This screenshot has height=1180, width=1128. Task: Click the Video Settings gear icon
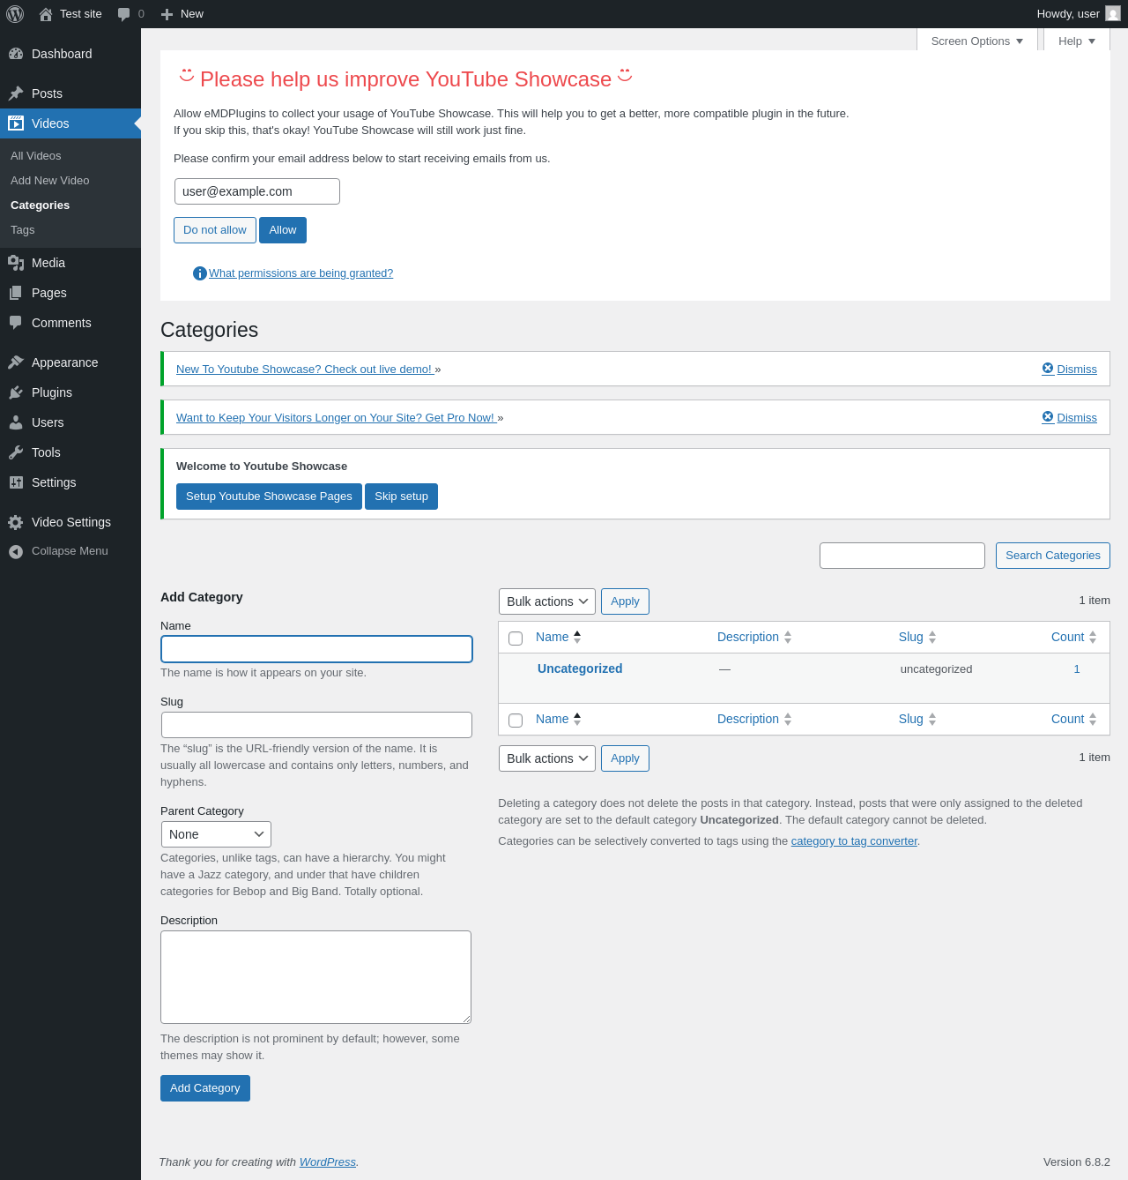pos(16,522)
